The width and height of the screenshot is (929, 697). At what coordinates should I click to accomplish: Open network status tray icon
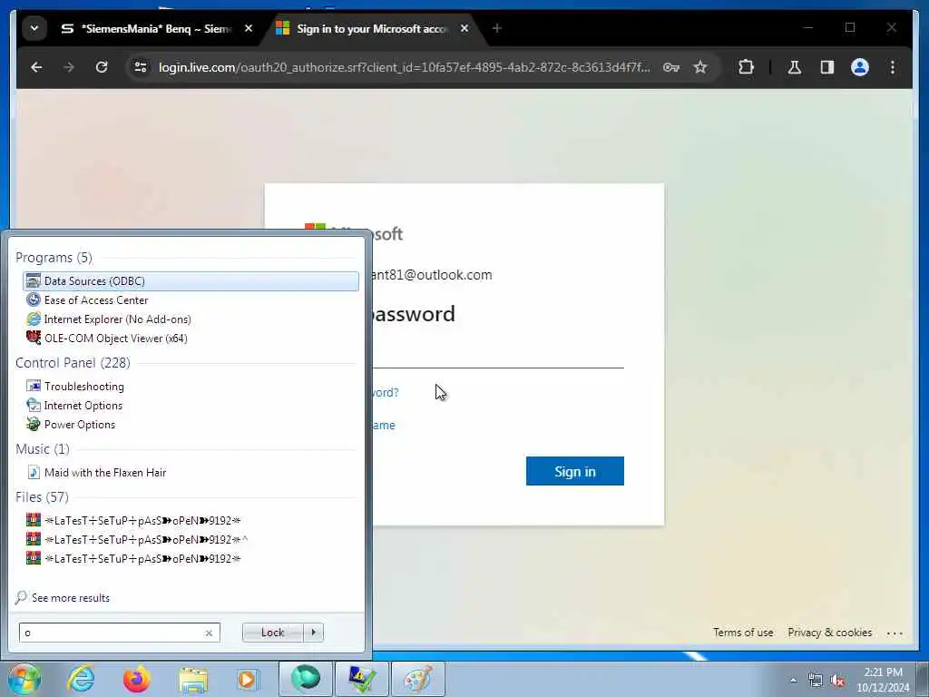(x=816, y=680)
